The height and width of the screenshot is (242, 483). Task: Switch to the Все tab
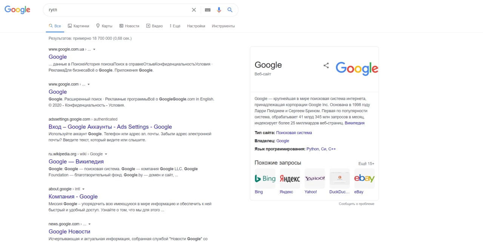(x=55, y=26)
